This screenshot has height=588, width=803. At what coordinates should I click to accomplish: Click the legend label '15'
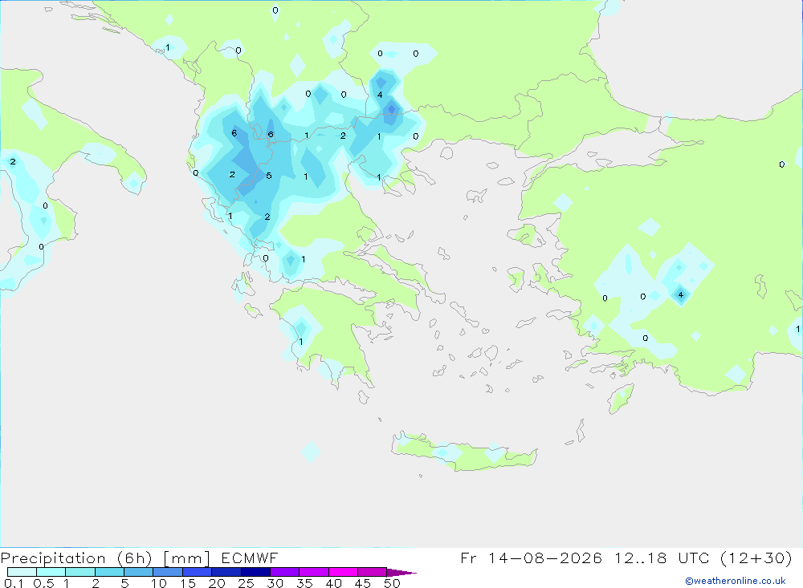coord(188,583)
